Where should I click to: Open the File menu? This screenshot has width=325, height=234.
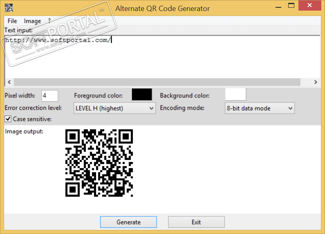12,21
